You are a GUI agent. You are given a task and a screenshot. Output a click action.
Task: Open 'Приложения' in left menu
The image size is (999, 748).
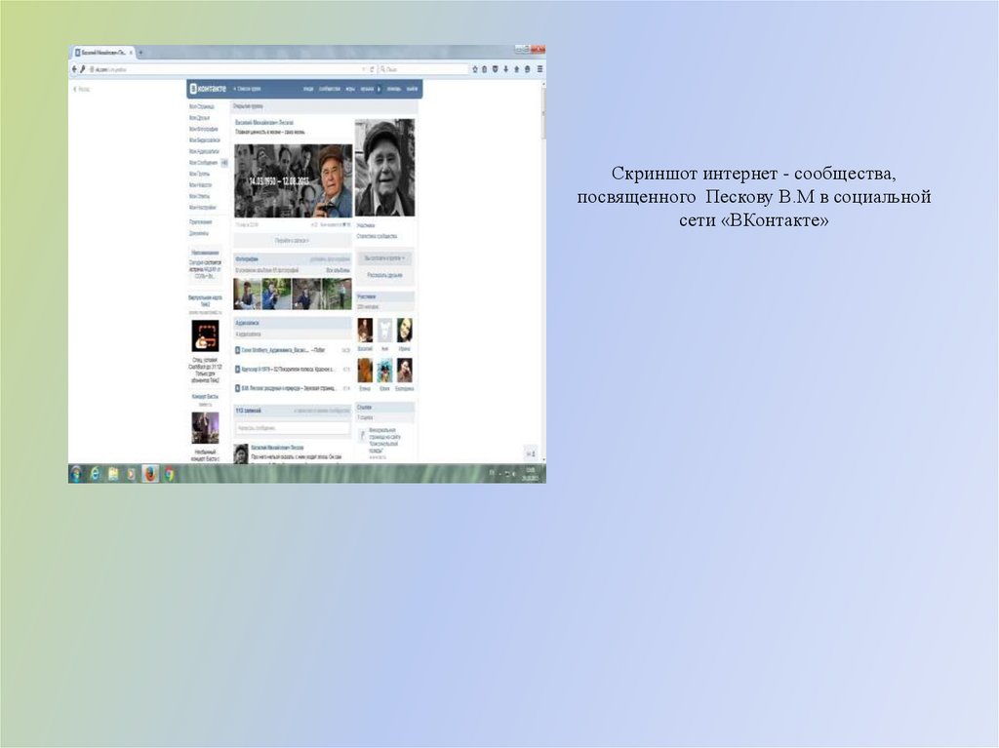(200, 221)
